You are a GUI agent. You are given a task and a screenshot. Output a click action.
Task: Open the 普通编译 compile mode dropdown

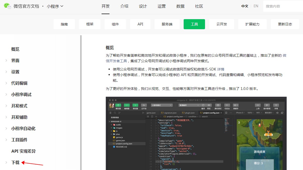coord(189,105)
